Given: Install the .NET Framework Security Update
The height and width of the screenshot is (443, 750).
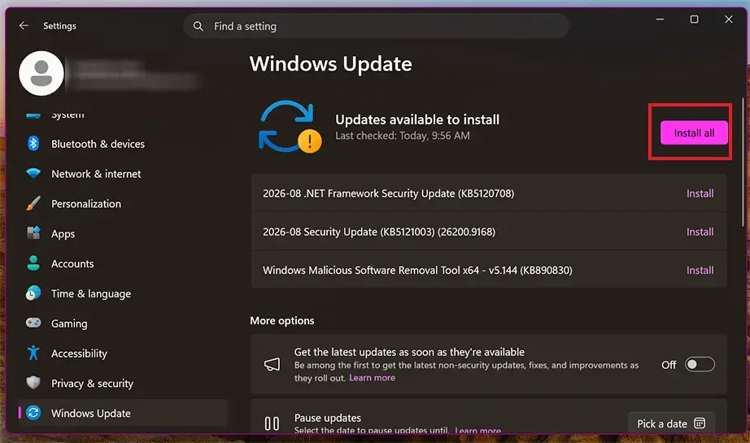Looking at the screenshot, I should 700,193.
